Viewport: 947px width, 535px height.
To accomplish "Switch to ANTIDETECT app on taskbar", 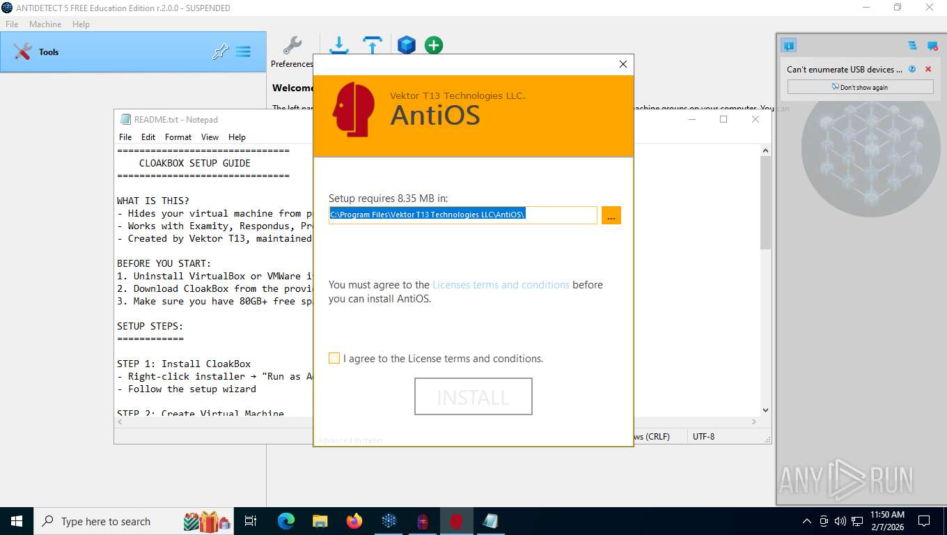I will pos(389,521).
